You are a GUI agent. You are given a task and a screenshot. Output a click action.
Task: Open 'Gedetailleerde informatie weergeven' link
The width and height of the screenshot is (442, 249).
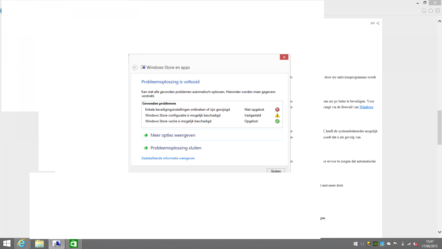[x=168, y=158]
